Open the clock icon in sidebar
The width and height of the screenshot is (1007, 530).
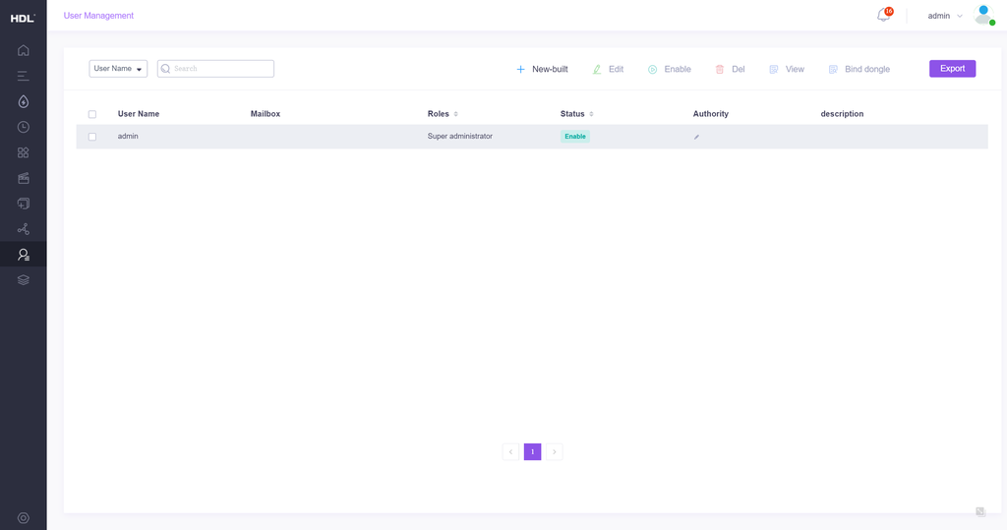click(24, 127)
